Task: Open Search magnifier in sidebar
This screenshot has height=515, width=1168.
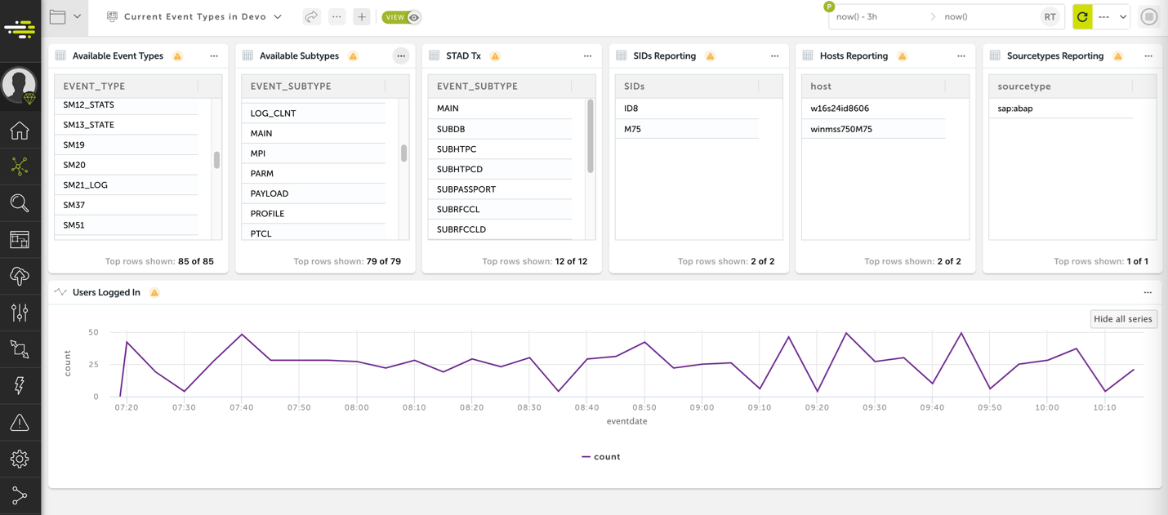Action: point(20,203)
